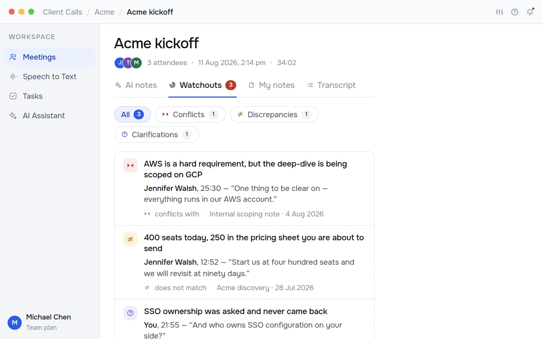
Task: Click the Tasks checkmark icon
Action: [x=13, y=96]
